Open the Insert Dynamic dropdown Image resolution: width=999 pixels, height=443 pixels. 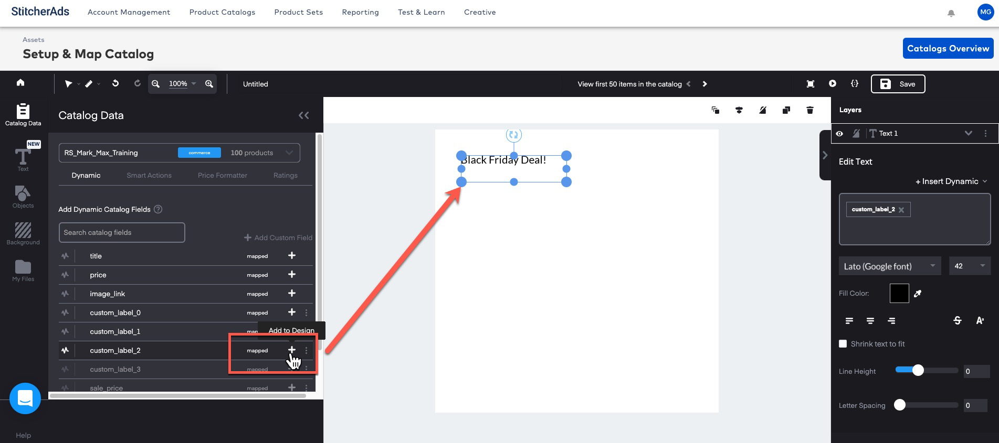[951, 181]
